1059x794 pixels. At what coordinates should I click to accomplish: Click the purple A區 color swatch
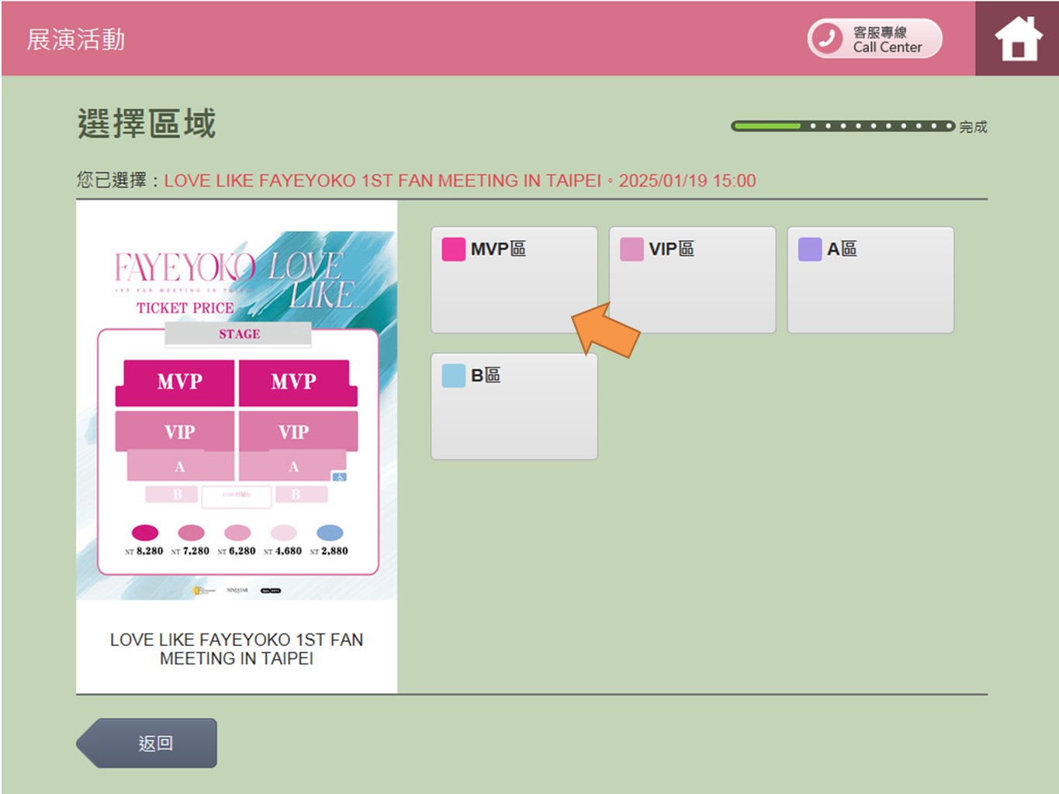810,250
